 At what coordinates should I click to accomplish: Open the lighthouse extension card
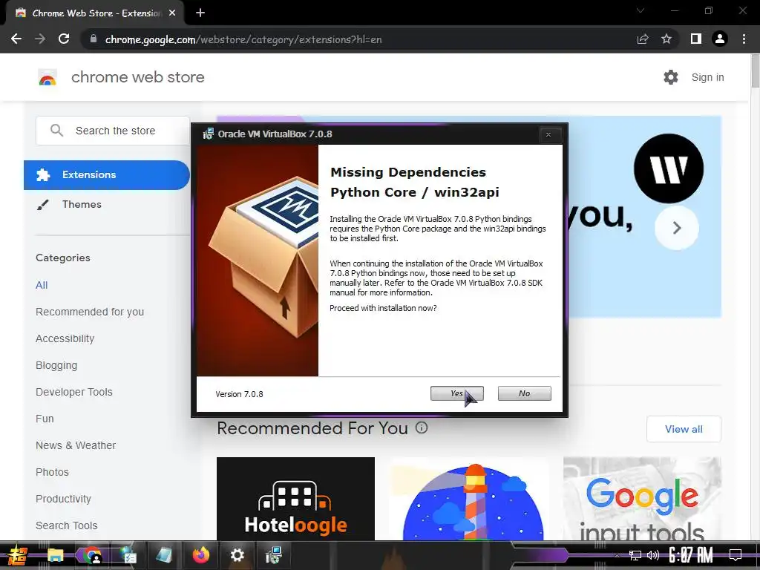point(469,499)
